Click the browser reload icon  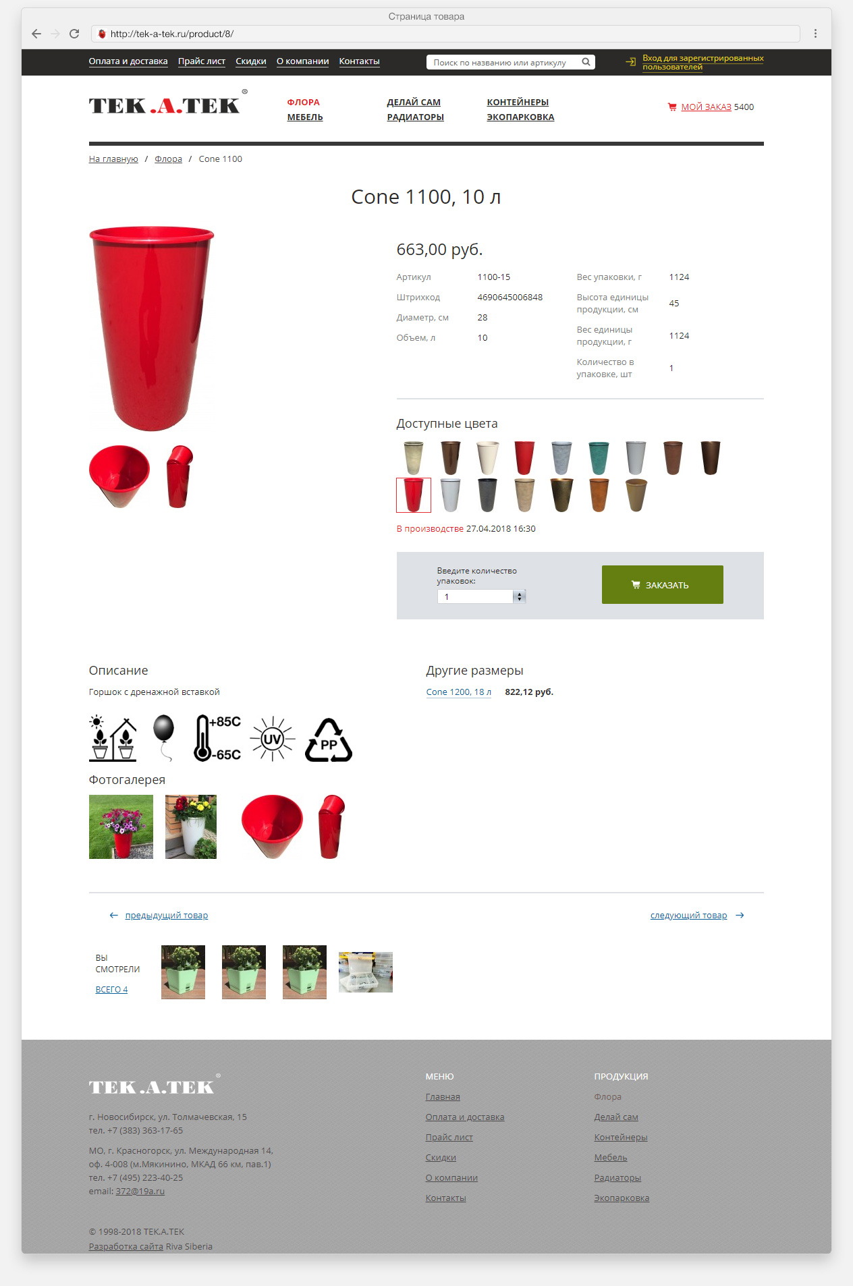[x=74, y=34]
